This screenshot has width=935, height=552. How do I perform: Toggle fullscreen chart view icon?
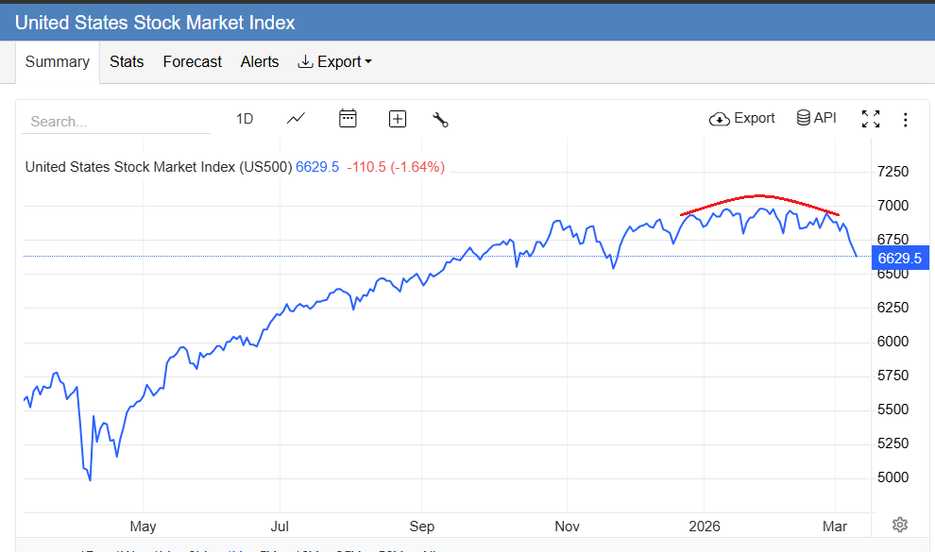[871, 119]
